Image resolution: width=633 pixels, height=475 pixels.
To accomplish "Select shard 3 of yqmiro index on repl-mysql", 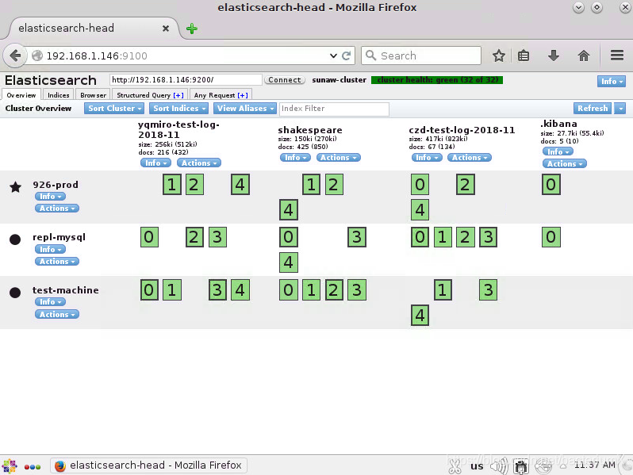I will pyautogui.click(x=217, y=237).
